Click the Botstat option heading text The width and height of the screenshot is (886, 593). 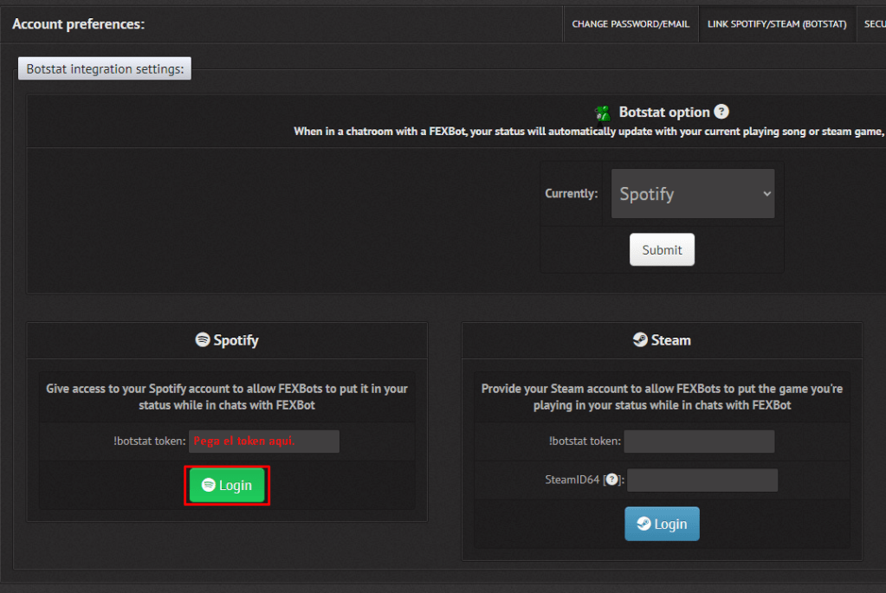click(x=664, y=113)
